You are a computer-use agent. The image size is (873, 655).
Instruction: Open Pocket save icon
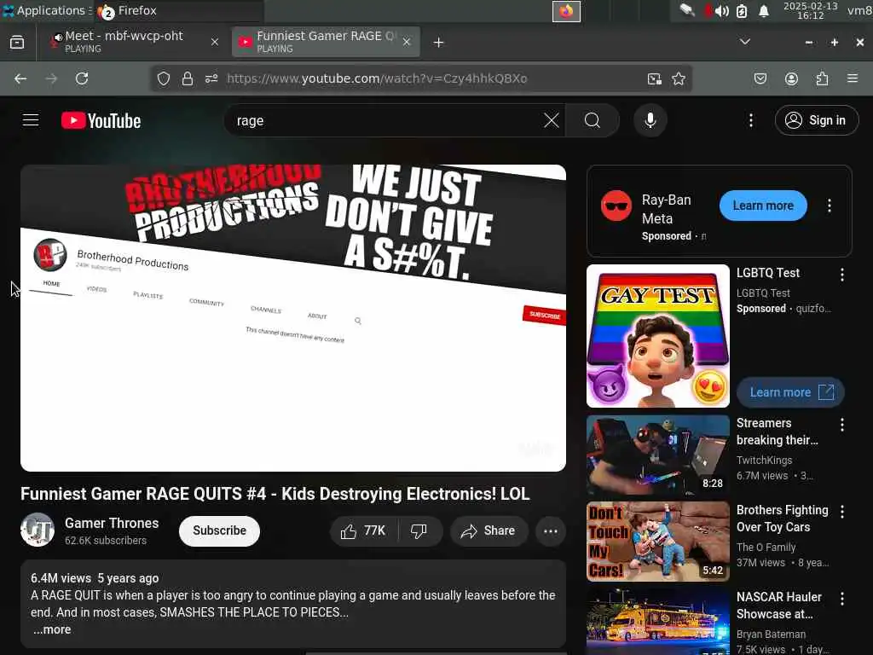click(760, 78)
